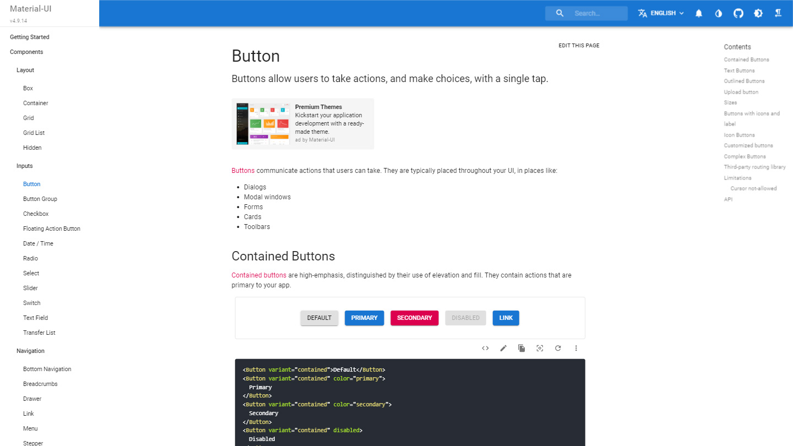Jump to Icon Buttons in Contents

740,135
